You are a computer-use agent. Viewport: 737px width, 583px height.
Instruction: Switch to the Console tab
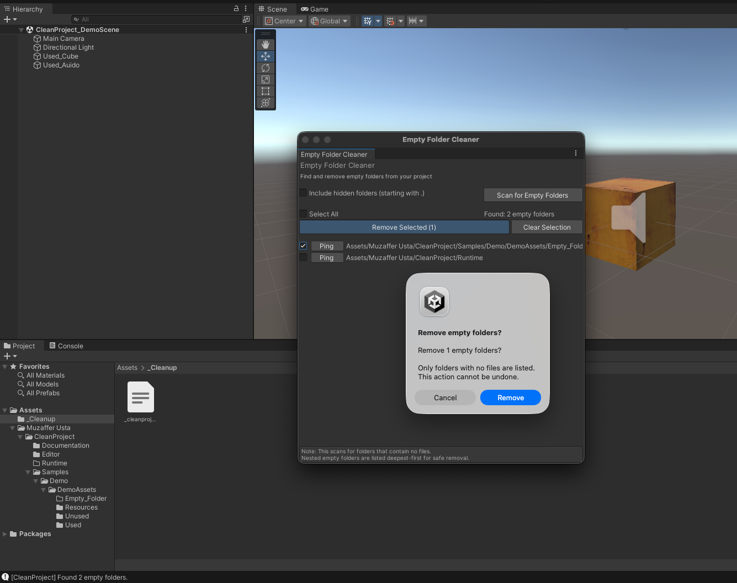66,346
